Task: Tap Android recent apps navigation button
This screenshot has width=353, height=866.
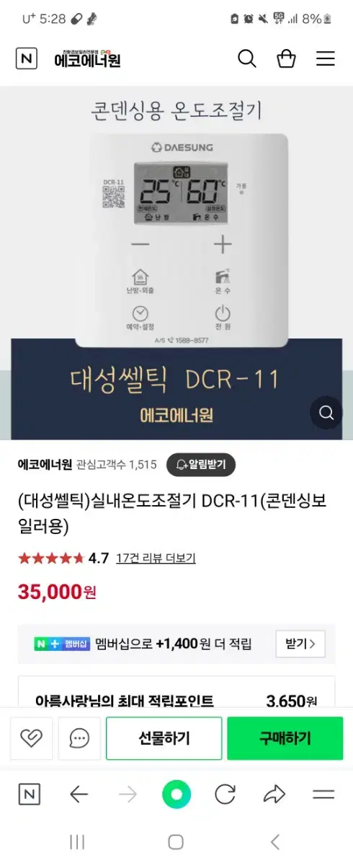Action: [x=77, y=841]
